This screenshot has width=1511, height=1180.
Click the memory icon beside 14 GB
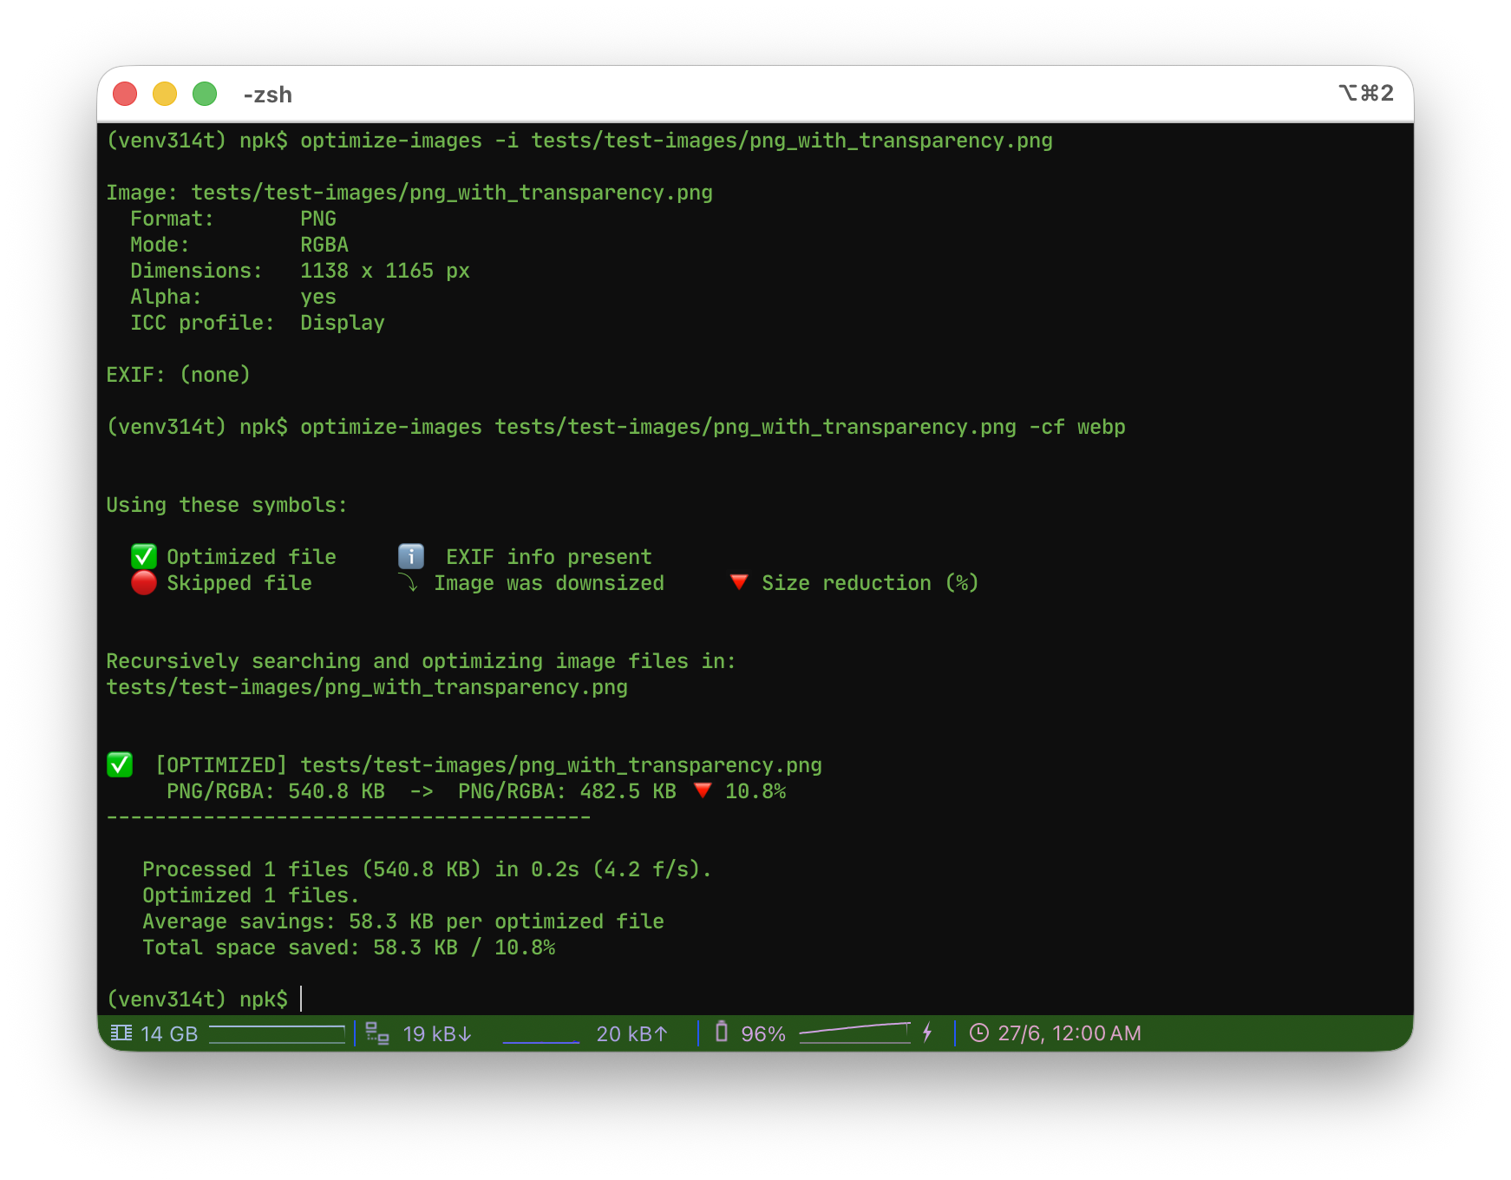click(121, 1032)
